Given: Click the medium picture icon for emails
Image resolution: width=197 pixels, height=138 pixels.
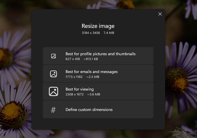Looking at the screenshot, I should click(x=53, y=74).
